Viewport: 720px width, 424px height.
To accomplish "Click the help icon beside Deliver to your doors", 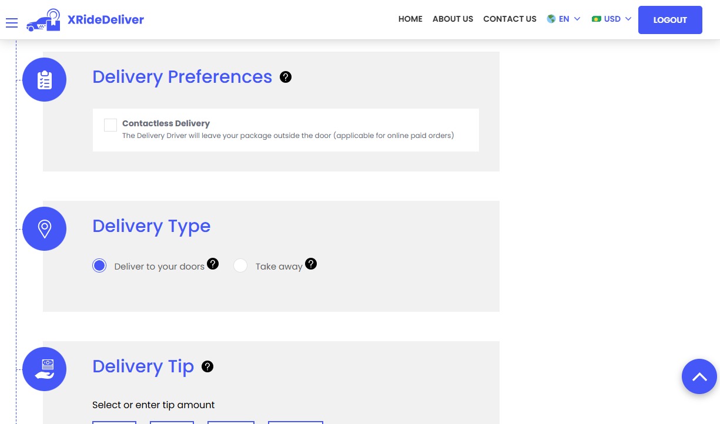I will click(x=213, y=264).
